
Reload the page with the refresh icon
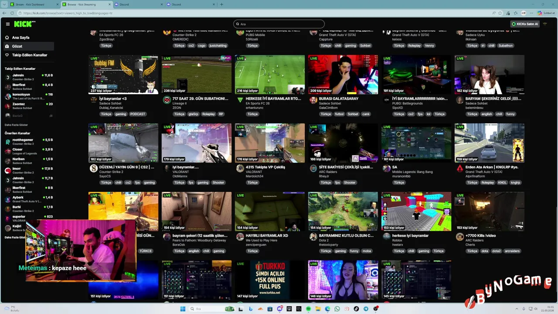(12, 13)
